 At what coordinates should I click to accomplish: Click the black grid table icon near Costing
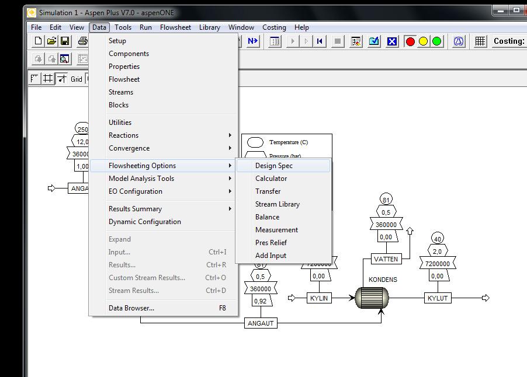pyautogui.click(x=480, y=41)
